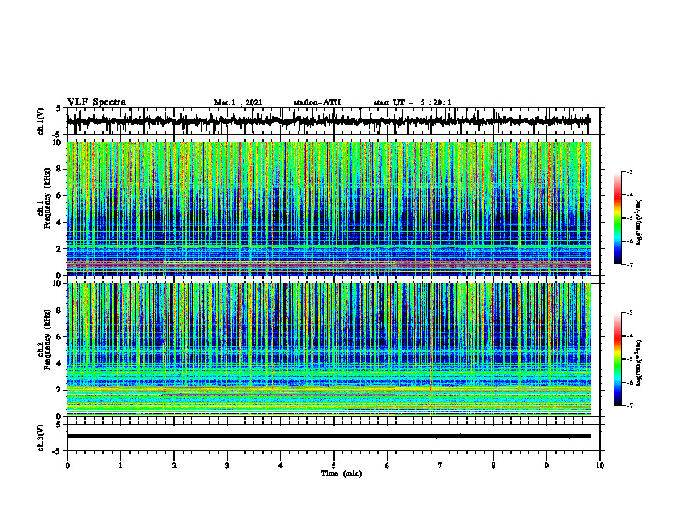Click time axis tick label '1'

click(x=120, y=466)
